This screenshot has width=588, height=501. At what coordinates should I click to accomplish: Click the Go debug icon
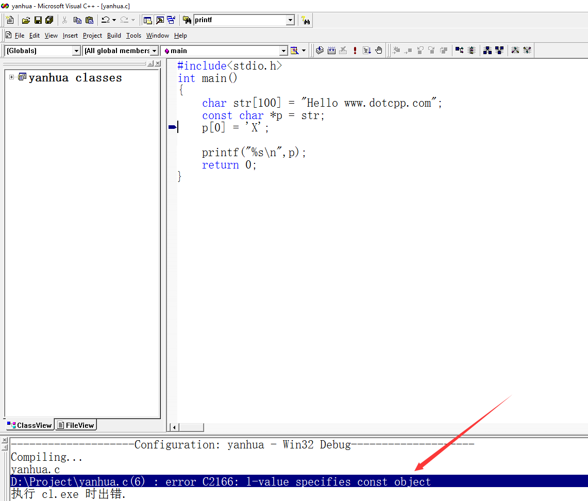pyautogui.click(x=367, y=50)
